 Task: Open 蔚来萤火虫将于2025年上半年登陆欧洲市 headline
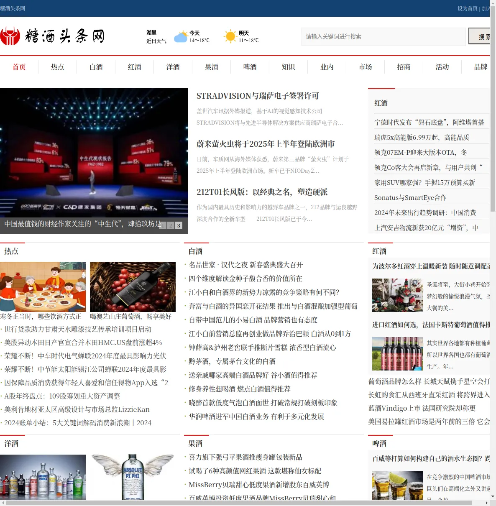tap(266, 144)
